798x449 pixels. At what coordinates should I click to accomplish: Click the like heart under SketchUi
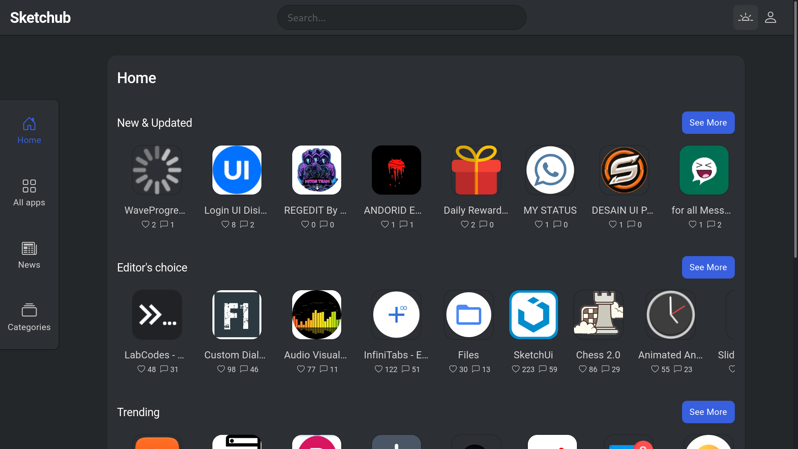pos(516,369)
